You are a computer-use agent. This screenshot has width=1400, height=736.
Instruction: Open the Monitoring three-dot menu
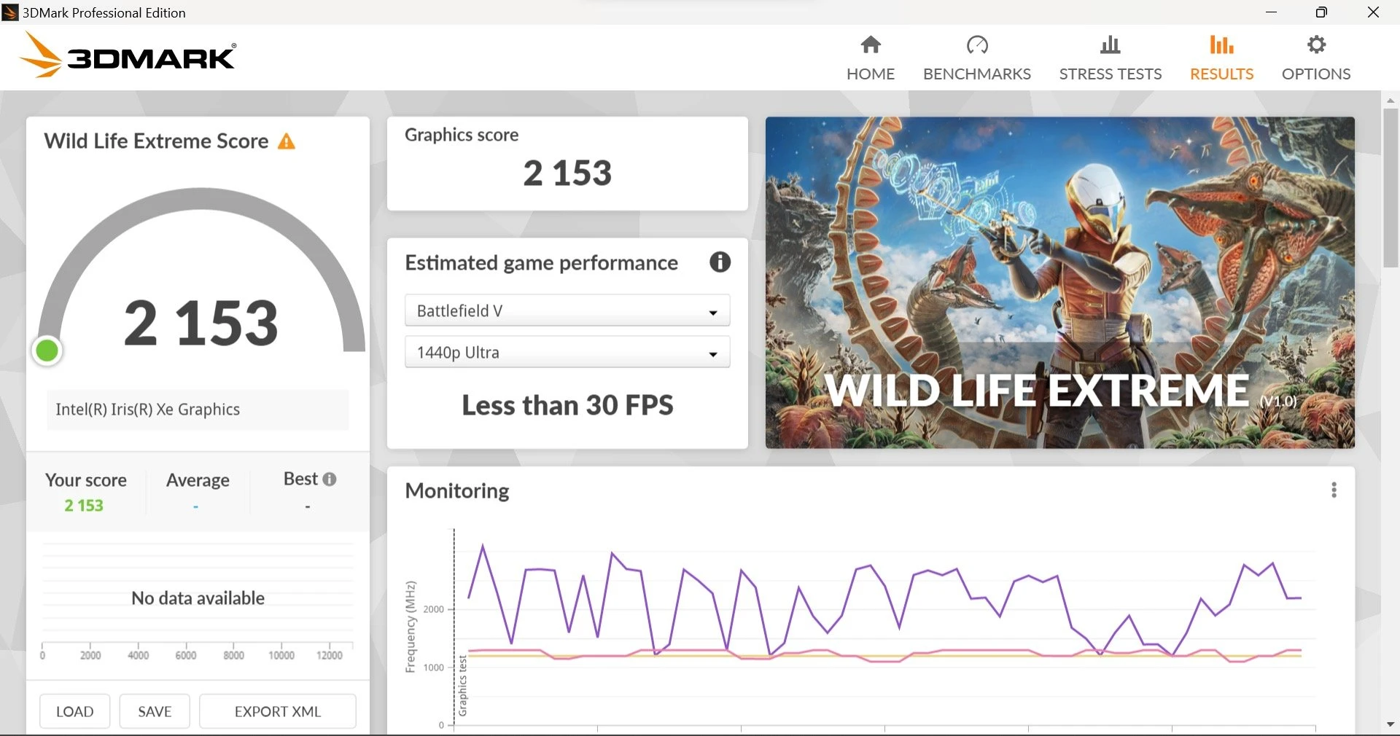coord(1334,490)
